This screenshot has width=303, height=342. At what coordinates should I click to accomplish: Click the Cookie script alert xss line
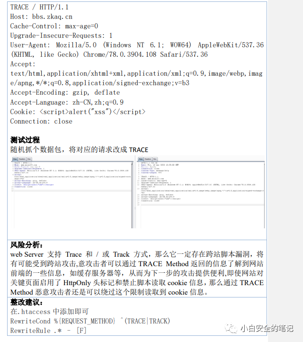point(78,112)
